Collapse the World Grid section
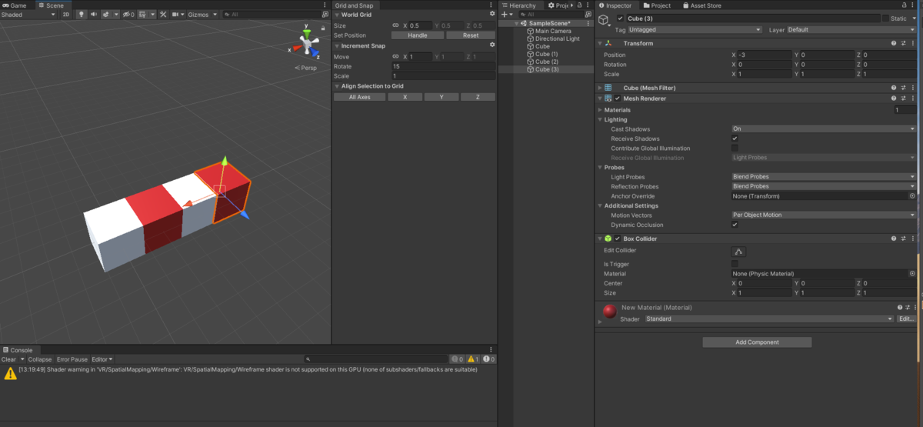 [336, 15]
